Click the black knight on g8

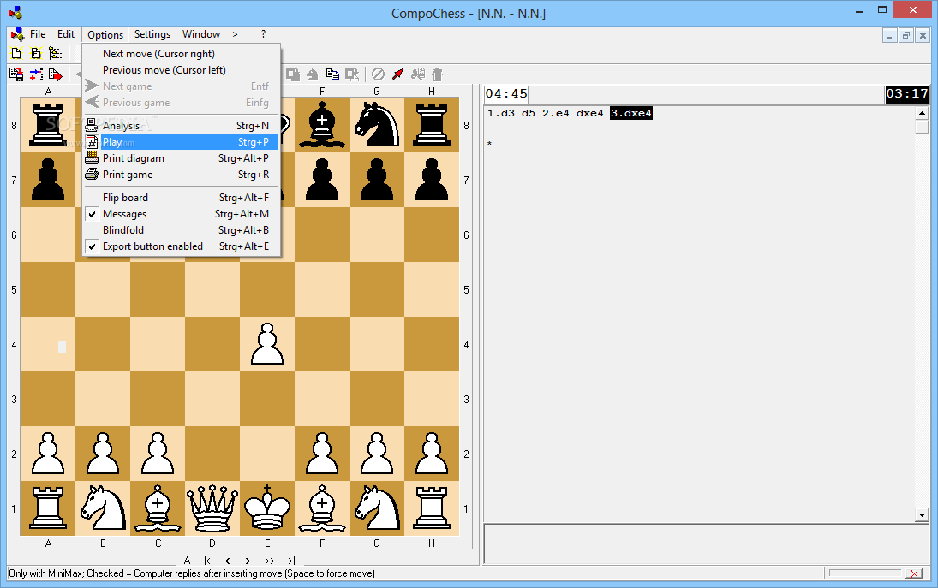377,125
